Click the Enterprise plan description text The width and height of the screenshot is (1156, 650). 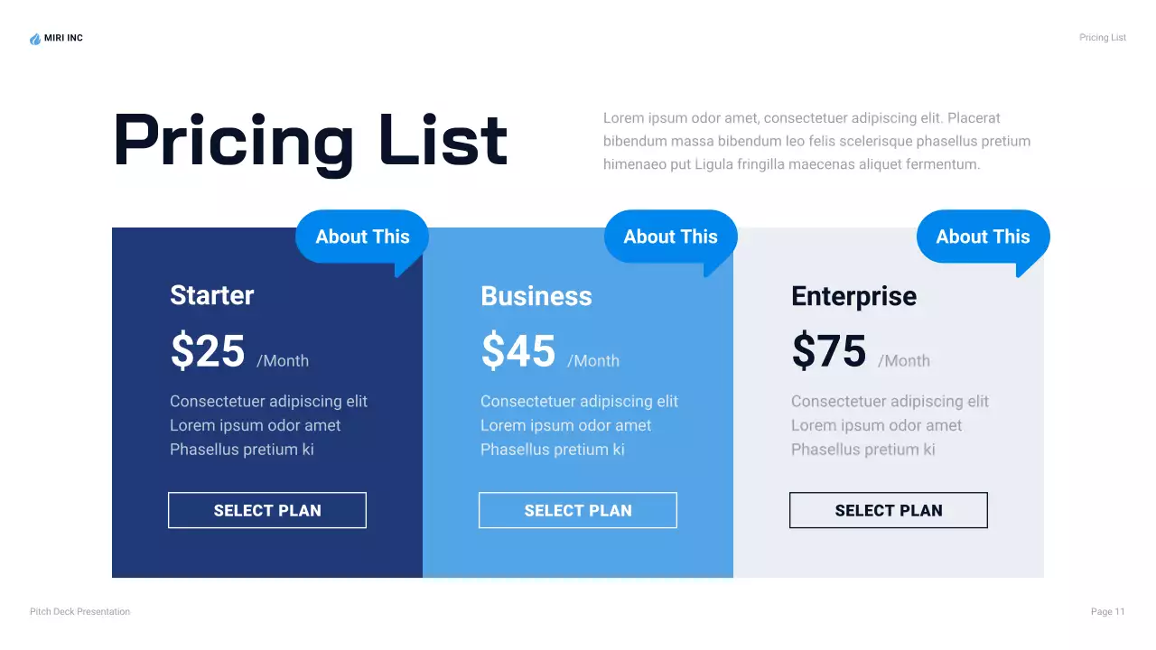[x=890, y=425]
